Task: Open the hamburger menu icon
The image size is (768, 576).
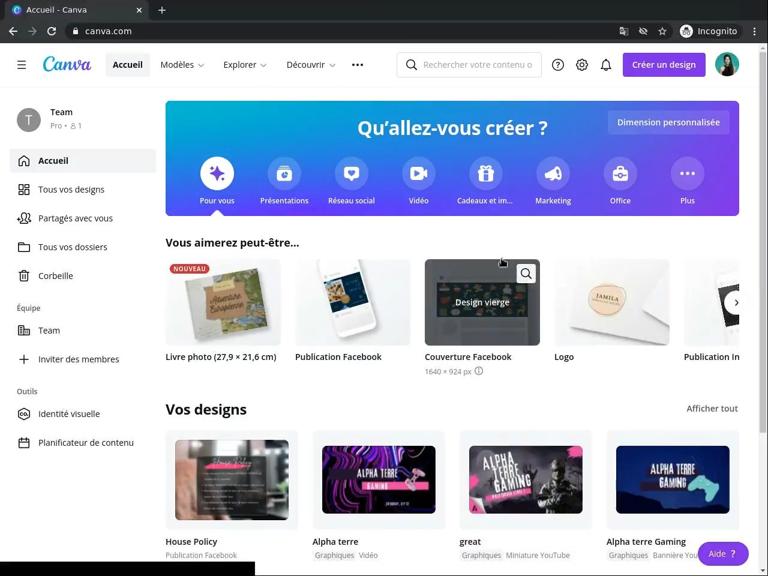Action: [22, 65]
